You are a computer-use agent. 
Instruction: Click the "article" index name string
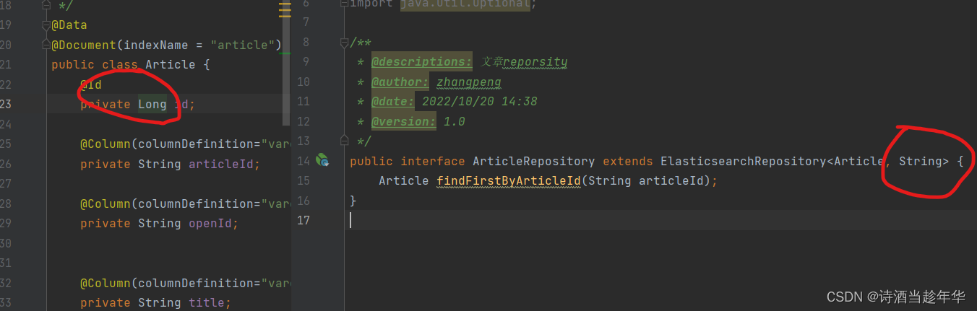coord(243,45)
